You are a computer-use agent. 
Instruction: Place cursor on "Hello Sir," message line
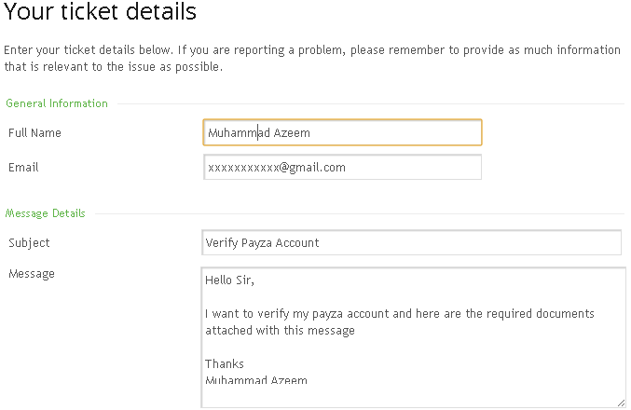(229, 280)
